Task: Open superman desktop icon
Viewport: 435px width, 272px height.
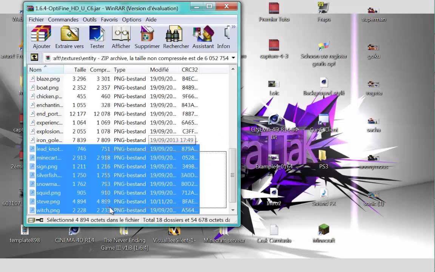Action: tap(373, 14)
